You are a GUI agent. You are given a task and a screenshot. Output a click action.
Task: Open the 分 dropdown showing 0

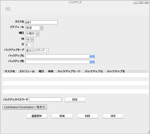coord(29,45)
